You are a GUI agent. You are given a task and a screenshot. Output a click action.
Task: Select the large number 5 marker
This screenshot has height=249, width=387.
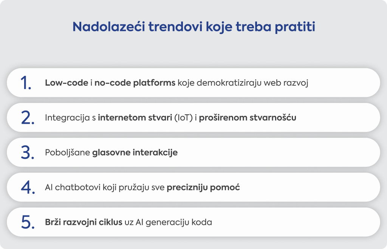[x=28, y=222]
